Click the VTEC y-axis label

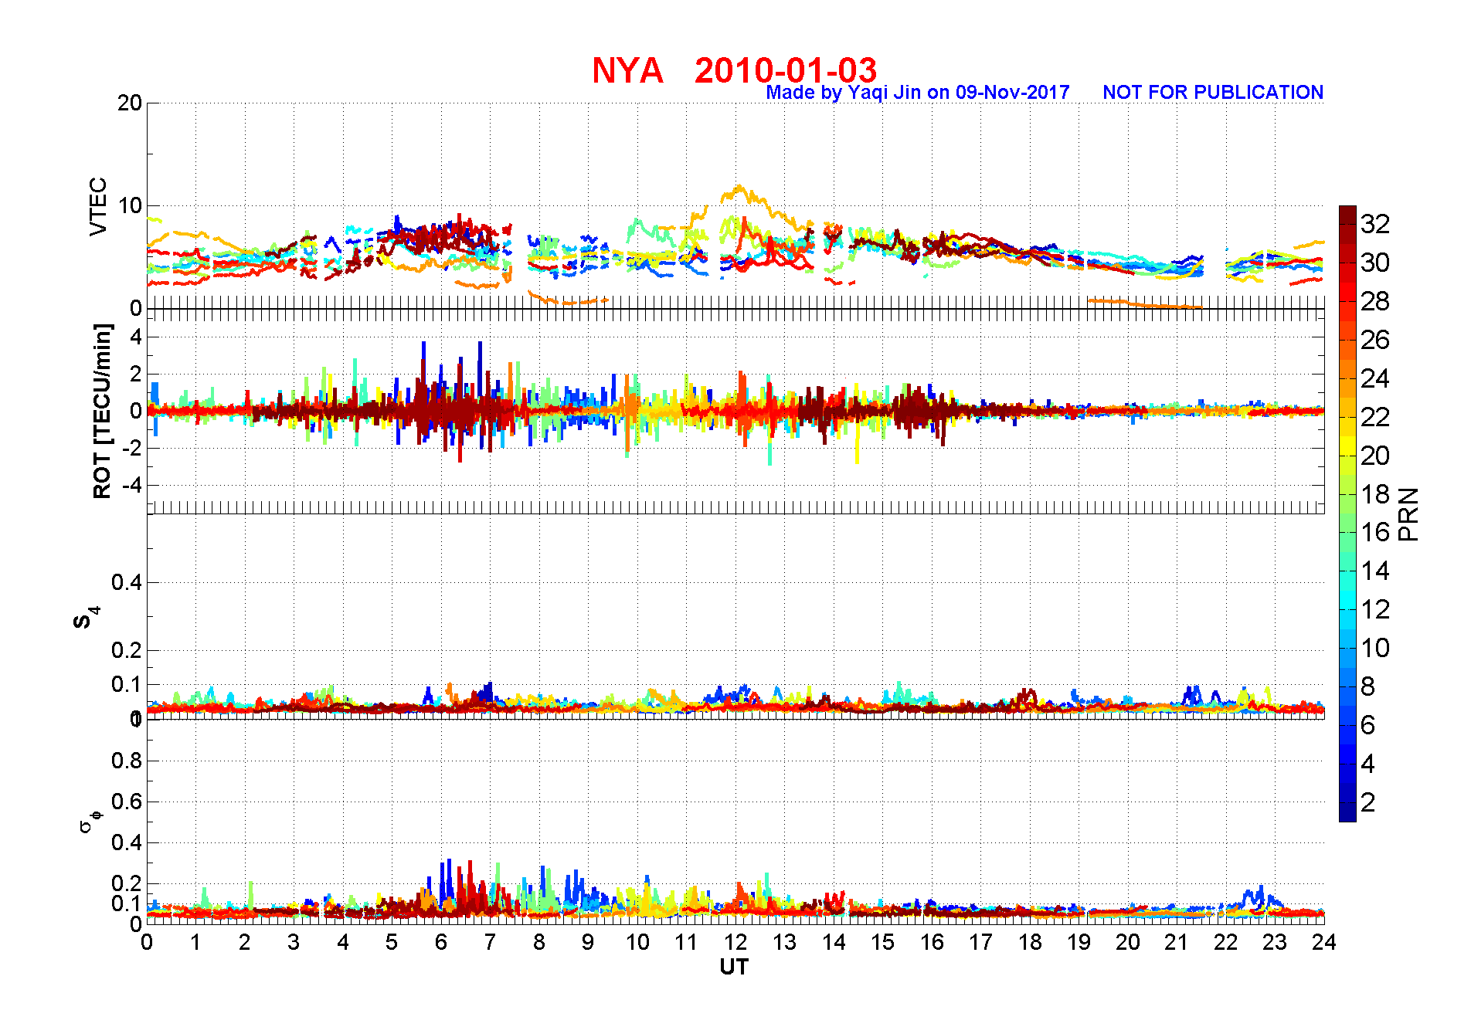(98, 206)
